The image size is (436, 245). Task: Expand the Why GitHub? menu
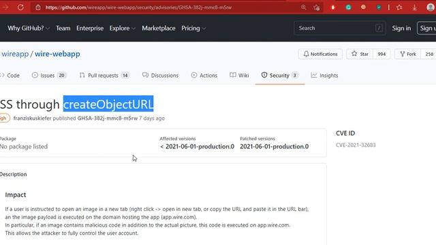pos(29,29)
